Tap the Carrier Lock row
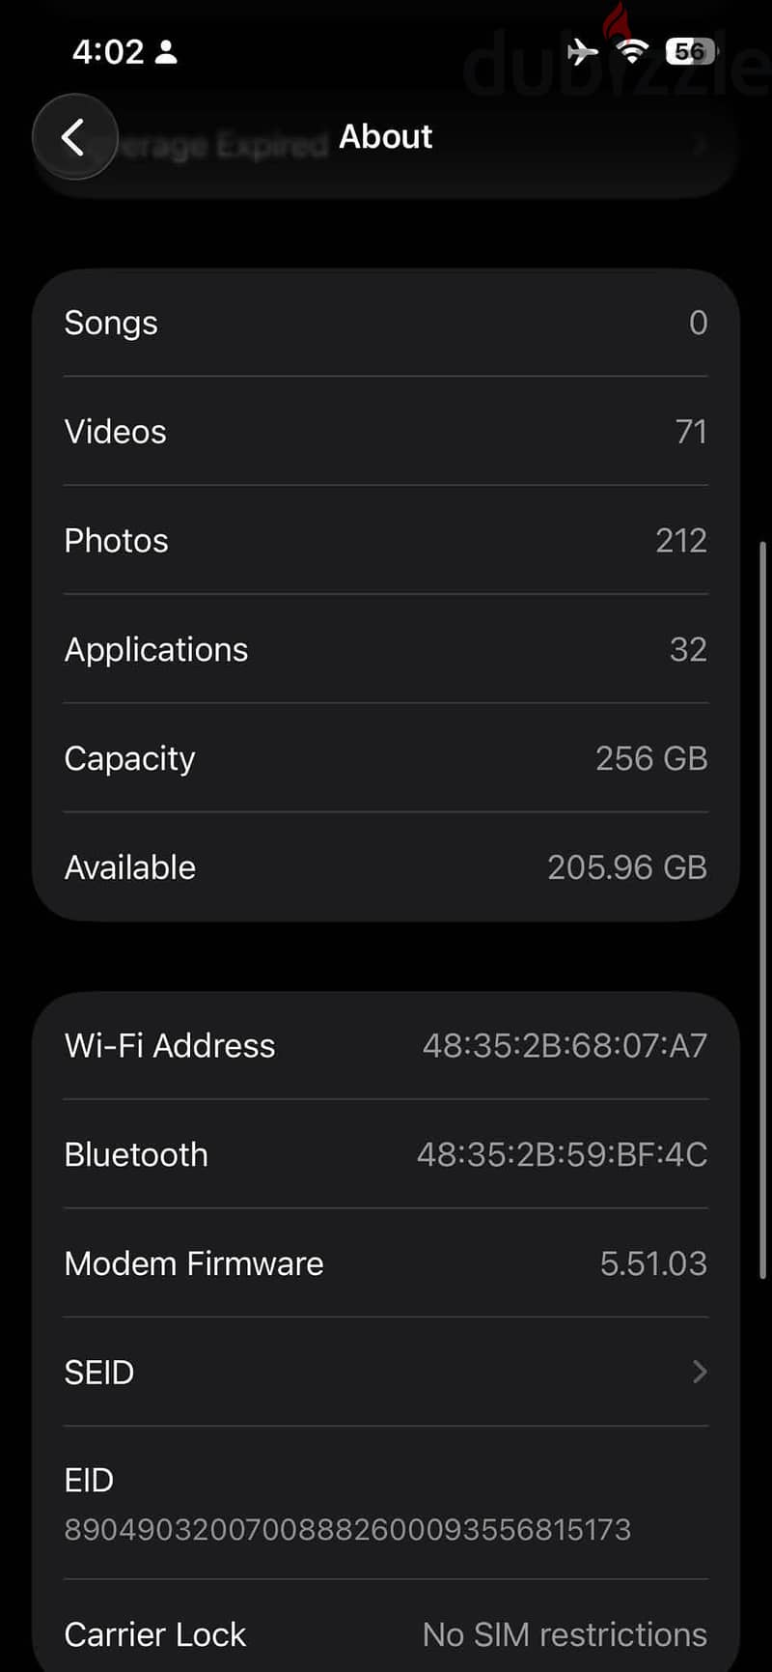This screenshot has height=1672, width=772. coord(386,1634)
